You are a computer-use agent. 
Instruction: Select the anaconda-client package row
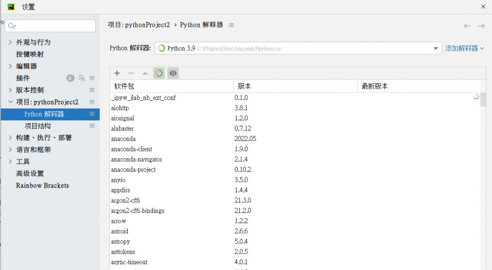(x=295, y=149)
